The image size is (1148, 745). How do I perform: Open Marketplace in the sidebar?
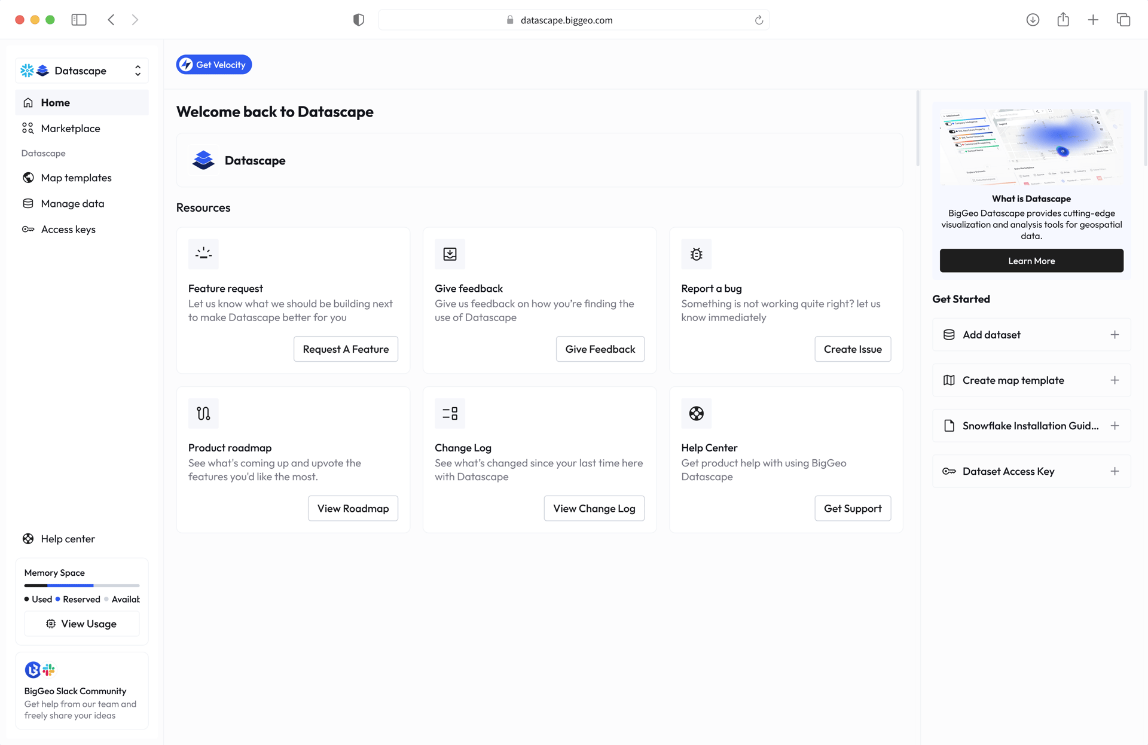point(71,129)
